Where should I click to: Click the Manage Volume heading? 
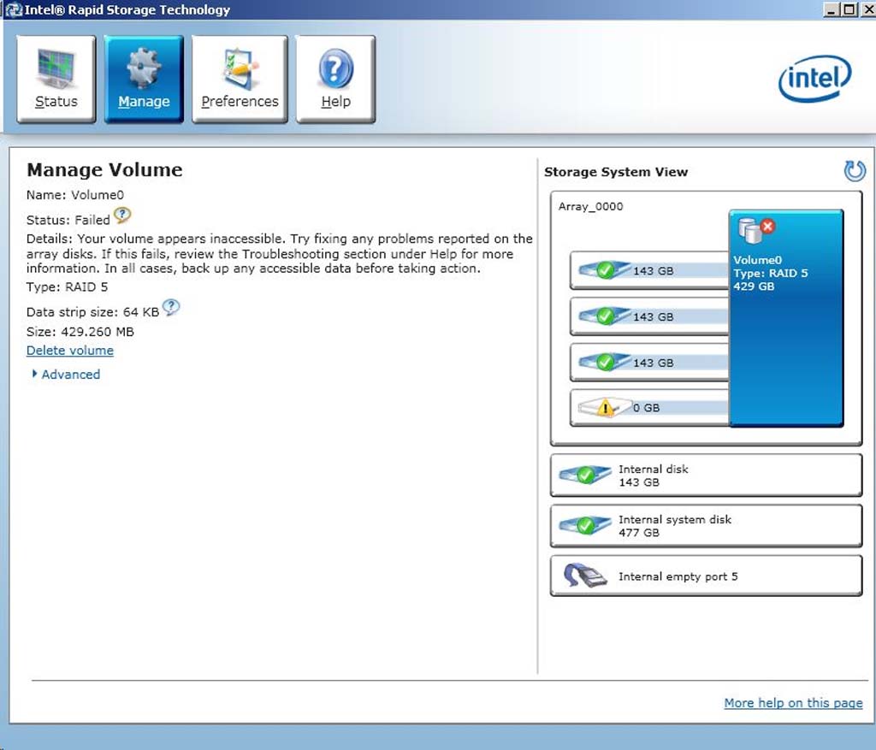pyautogui.click(x=104, y=170)
